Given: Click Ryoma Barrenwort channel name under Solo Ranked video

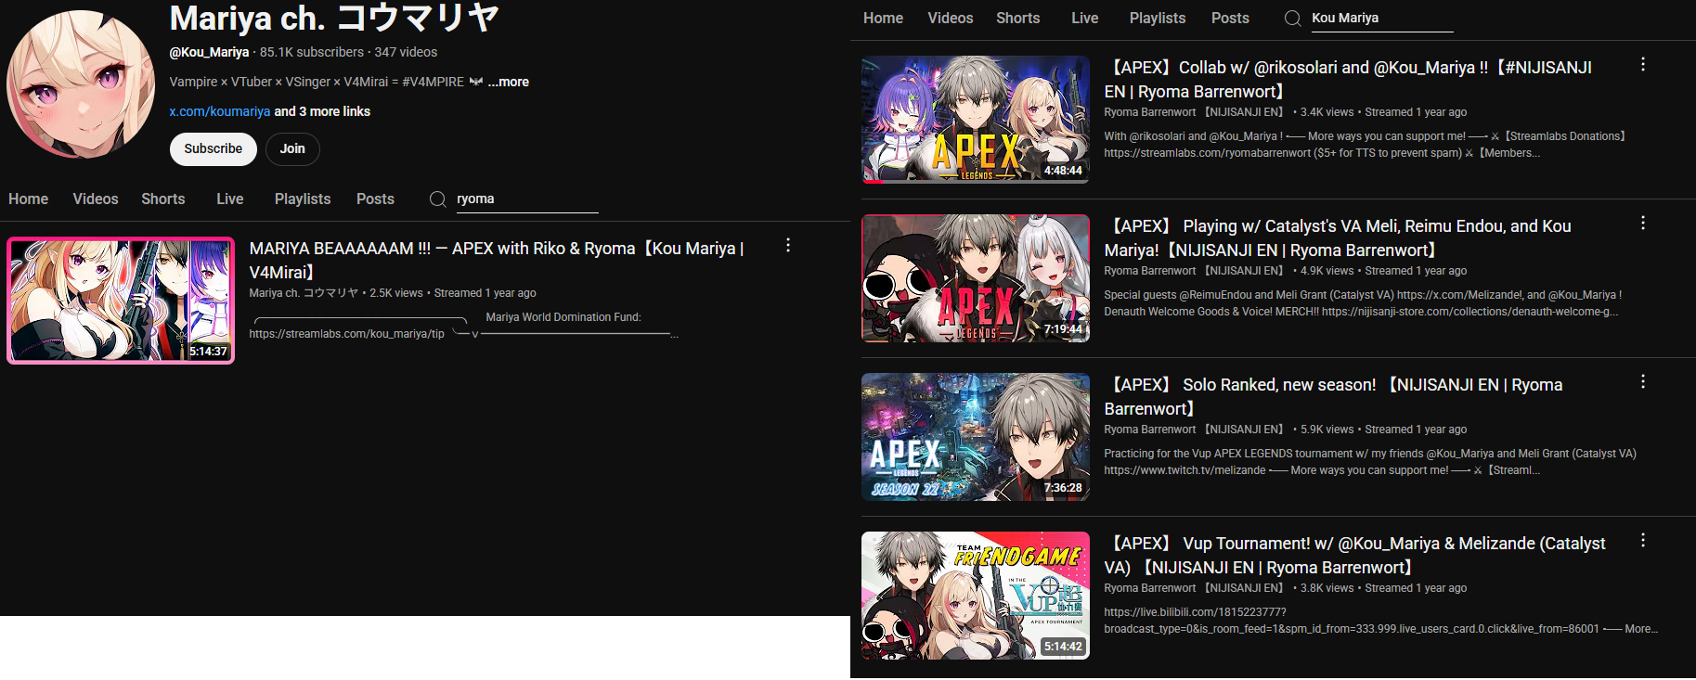Looking at the screenshot, I should click(1195, 430).
